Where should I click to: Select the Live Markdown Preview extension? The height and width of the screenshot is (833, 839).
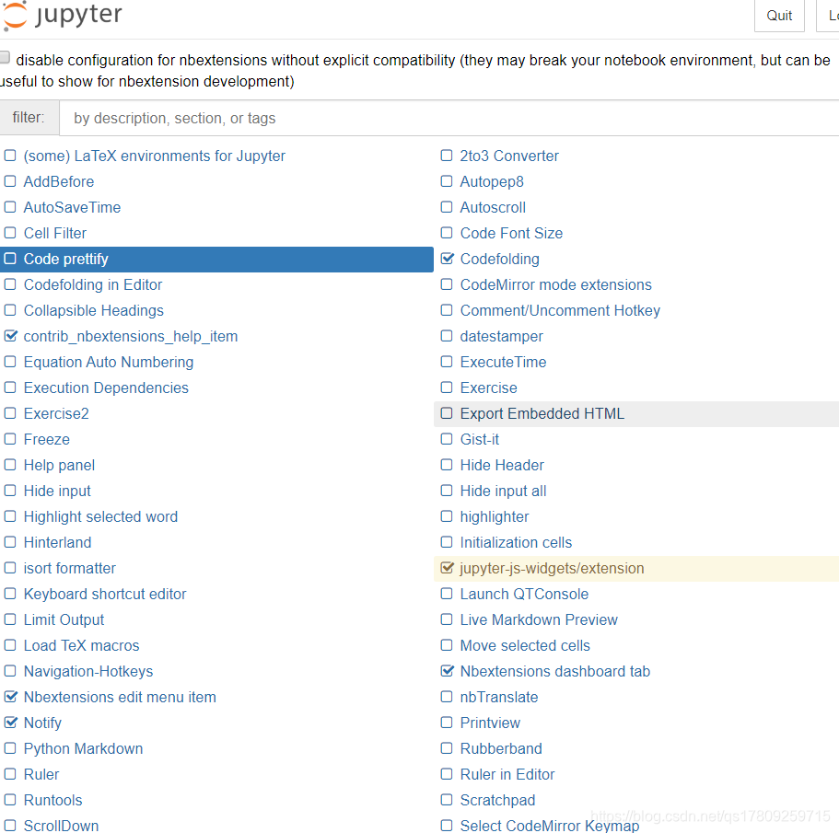click(539, 619)
